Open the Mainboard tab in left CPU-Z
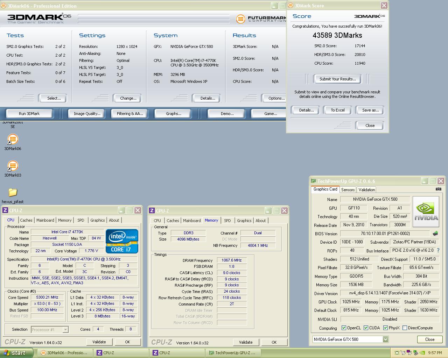The image size is (448, 358). point(45,220)
